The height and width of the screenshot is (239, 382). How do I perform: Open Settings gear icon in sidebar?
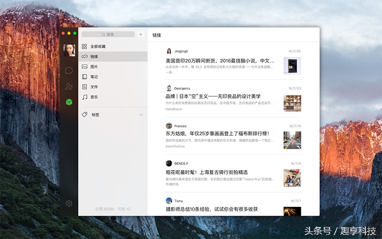69,204
